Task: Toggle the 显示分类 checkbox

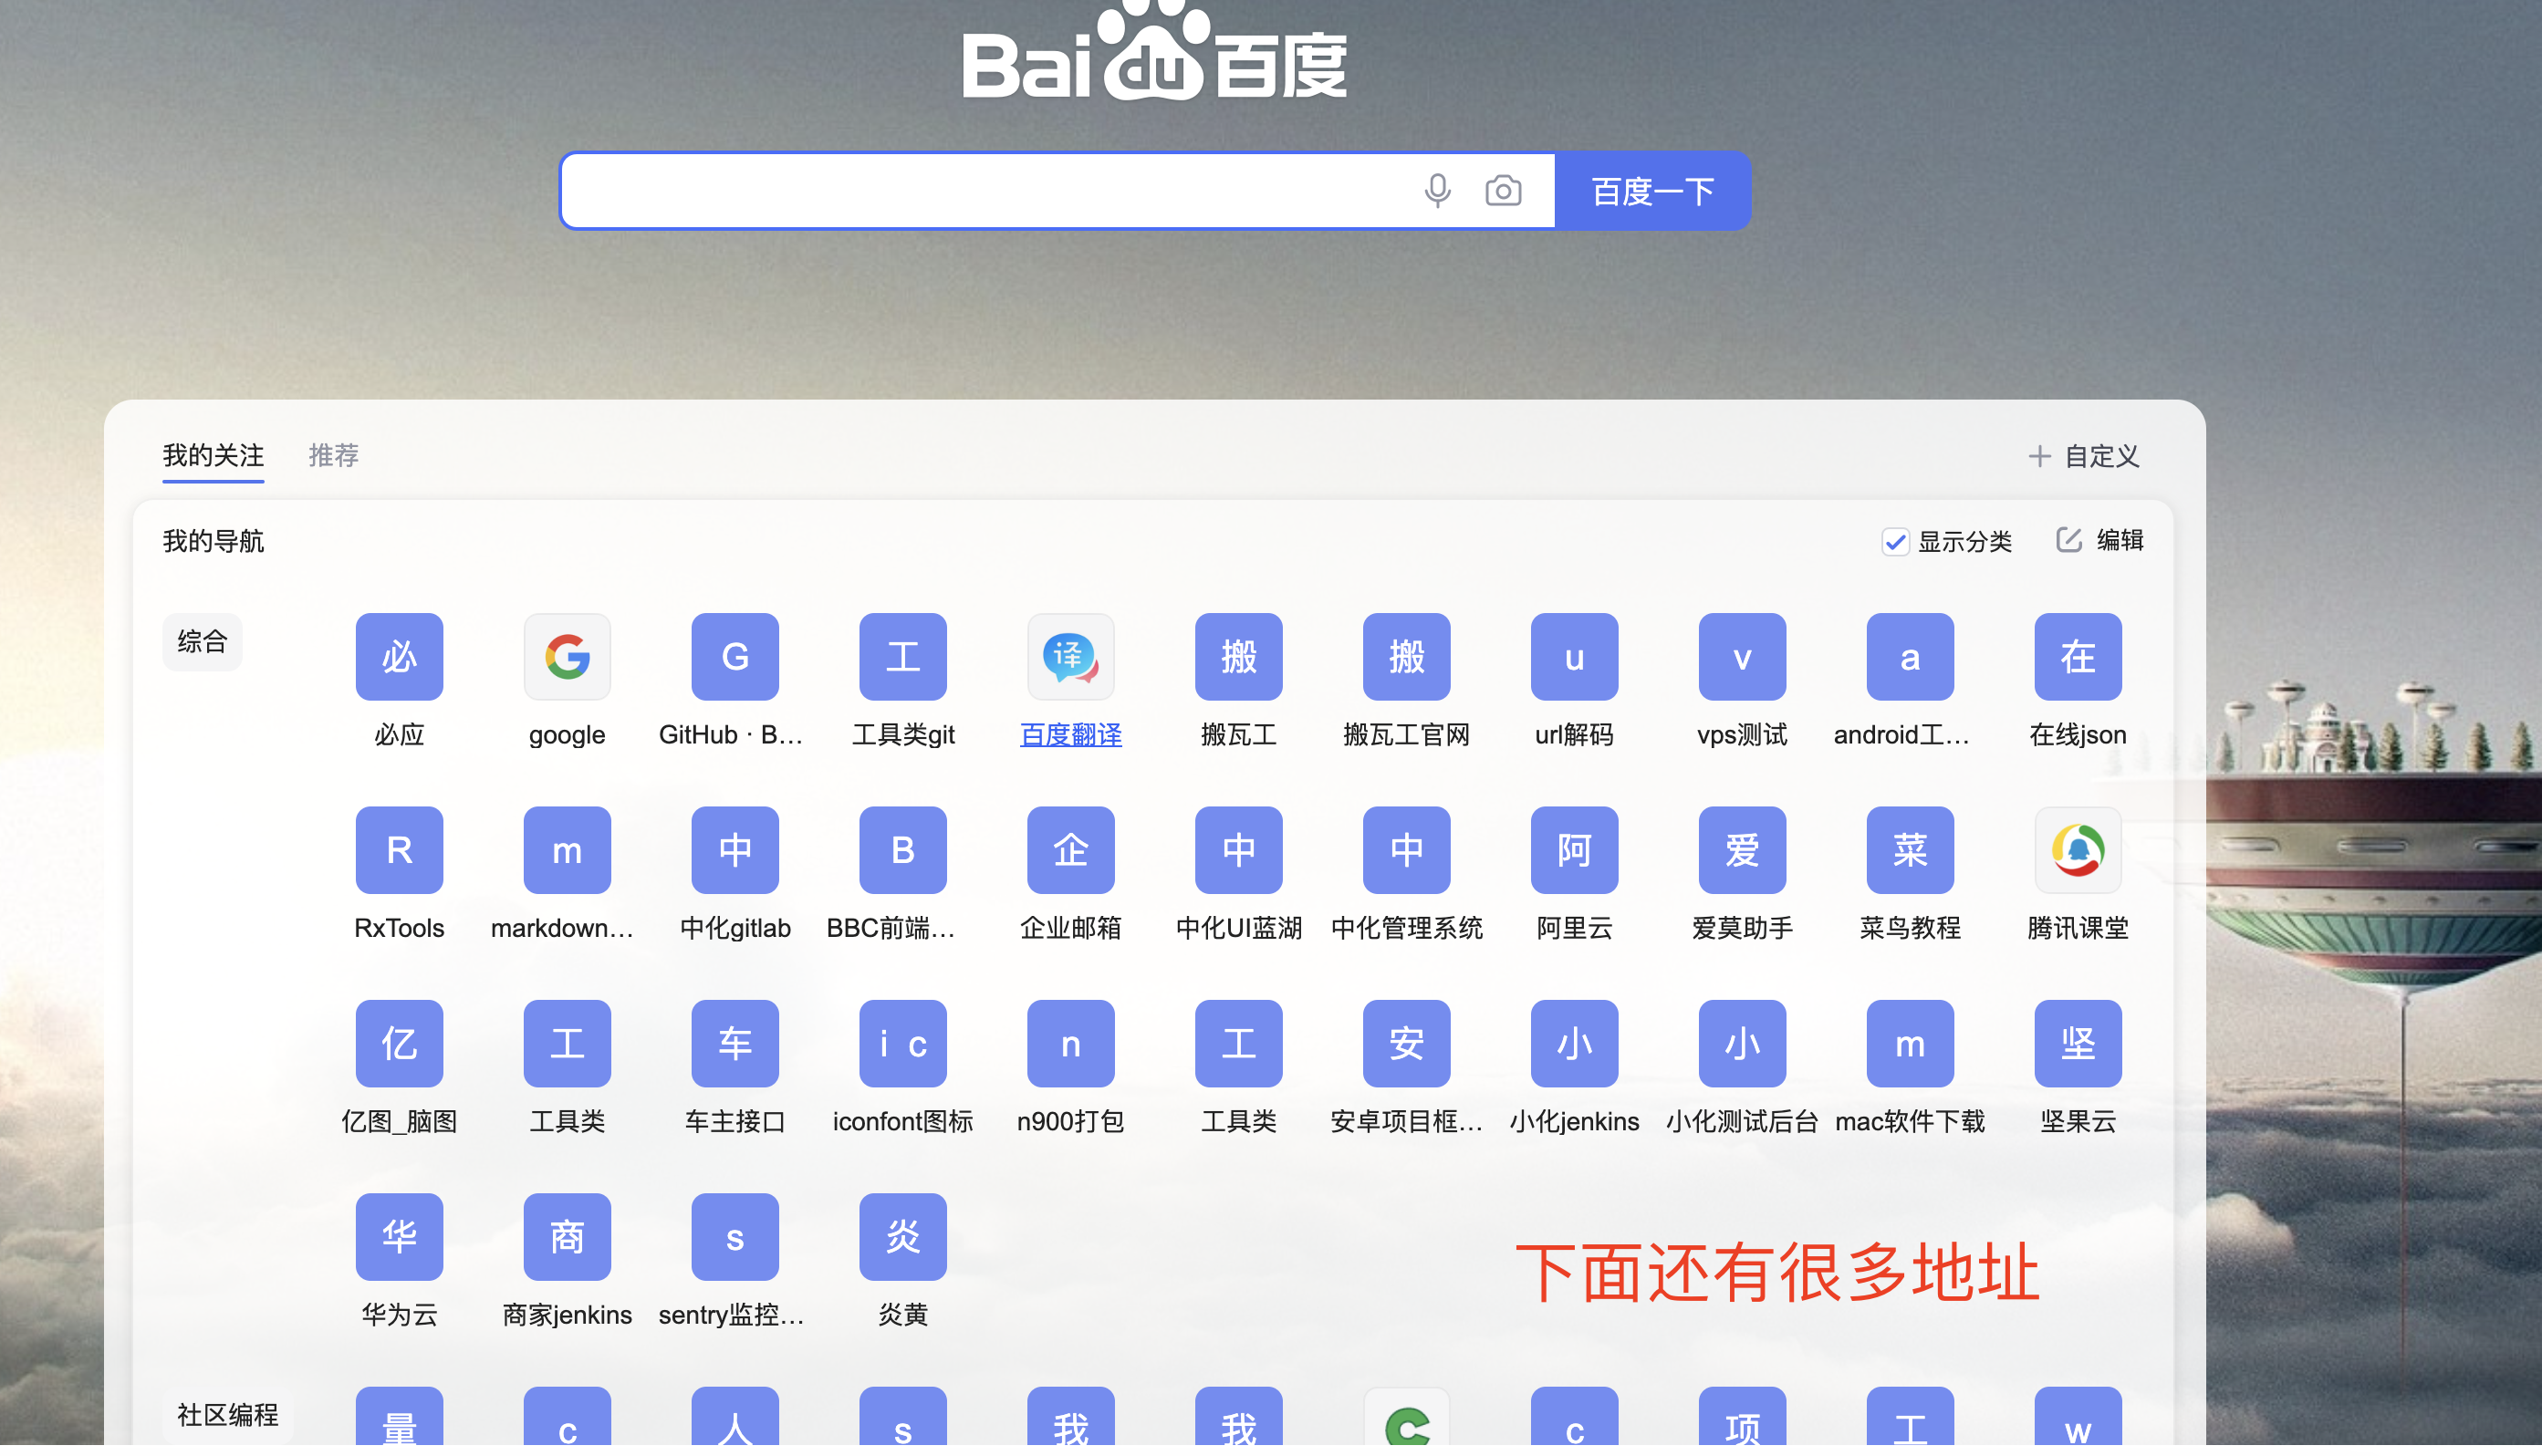Action: click(x=1895, y=542)
